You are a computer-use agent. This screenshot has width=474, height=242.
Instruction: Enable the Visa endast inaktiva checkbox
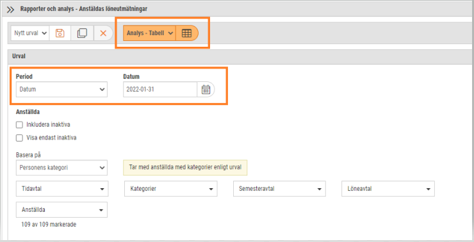point(19,138)
